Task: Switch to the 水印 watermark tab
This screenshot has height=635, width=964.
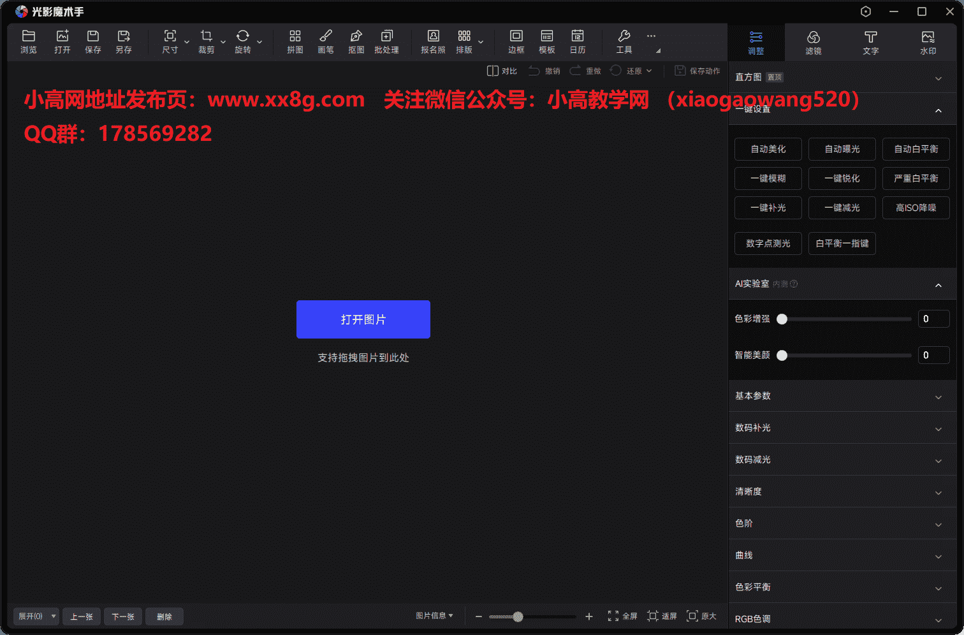Action: click(928, 42)
